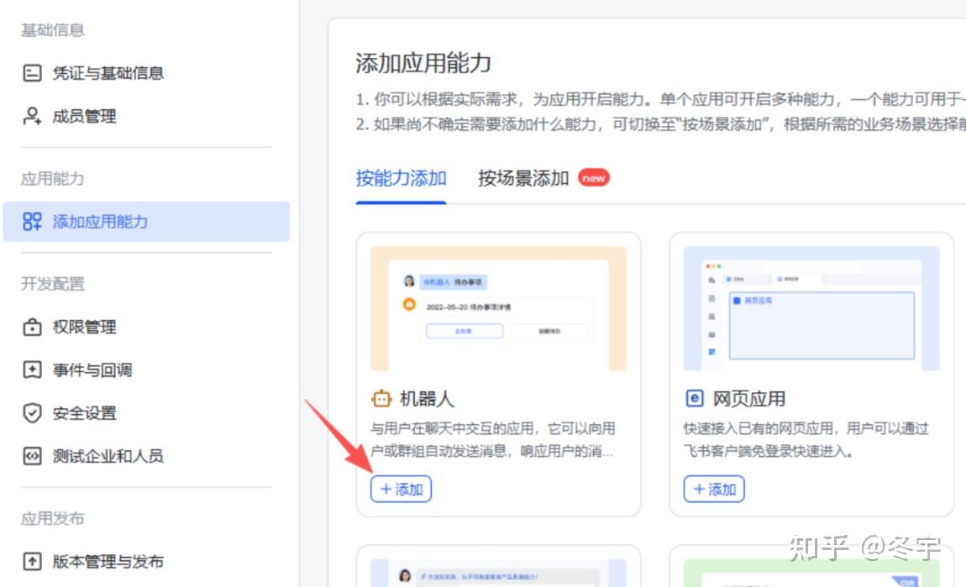
Task: Click the 凭证与基础信息 credentials icon
Action: tap(32, 73)
